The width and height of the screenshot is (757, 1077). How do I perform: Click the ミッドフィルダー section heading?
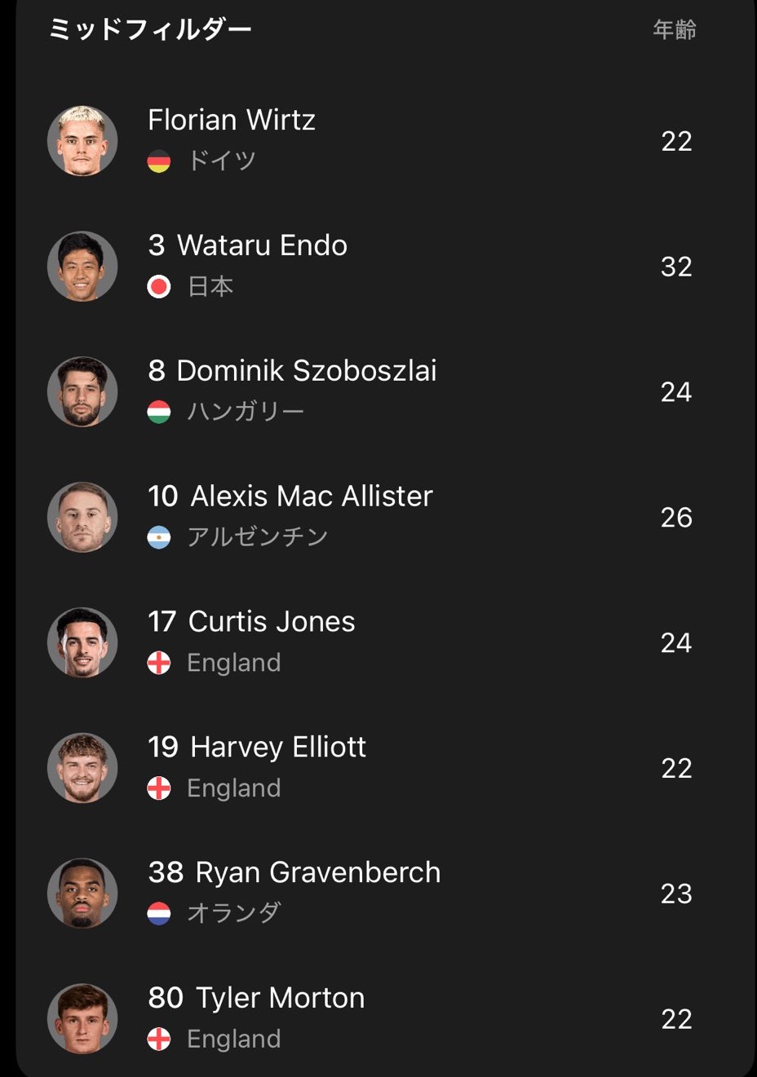click(150, 30)
